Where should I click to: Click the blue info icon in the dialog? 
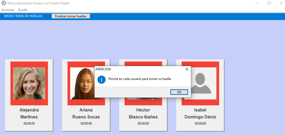tap(102, 79)
